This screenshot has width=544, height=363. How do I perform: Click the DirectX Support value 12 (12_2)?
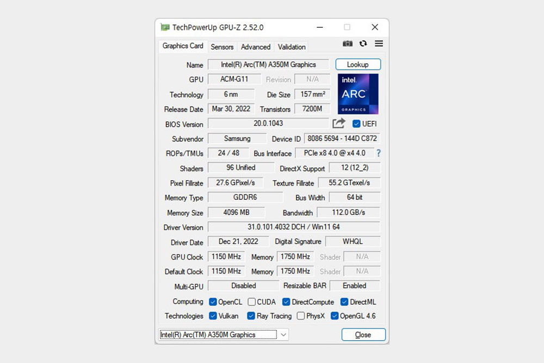[x=355, y=168]
